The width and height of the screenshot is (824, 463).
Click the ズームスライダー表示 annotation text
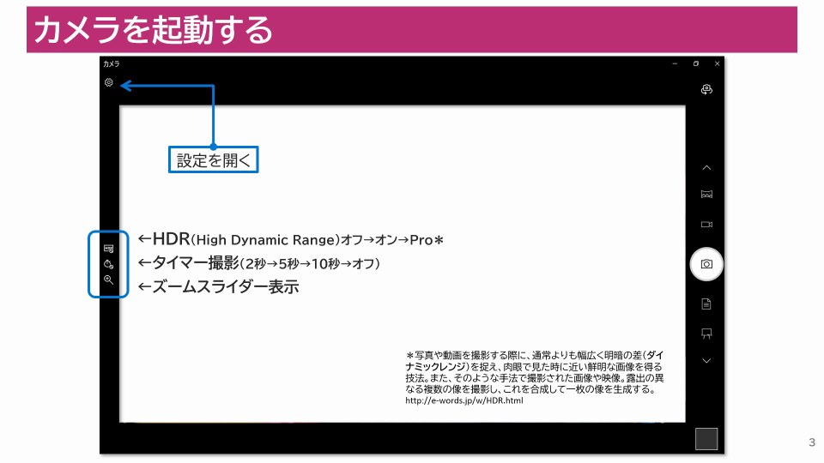pos(225,287)
